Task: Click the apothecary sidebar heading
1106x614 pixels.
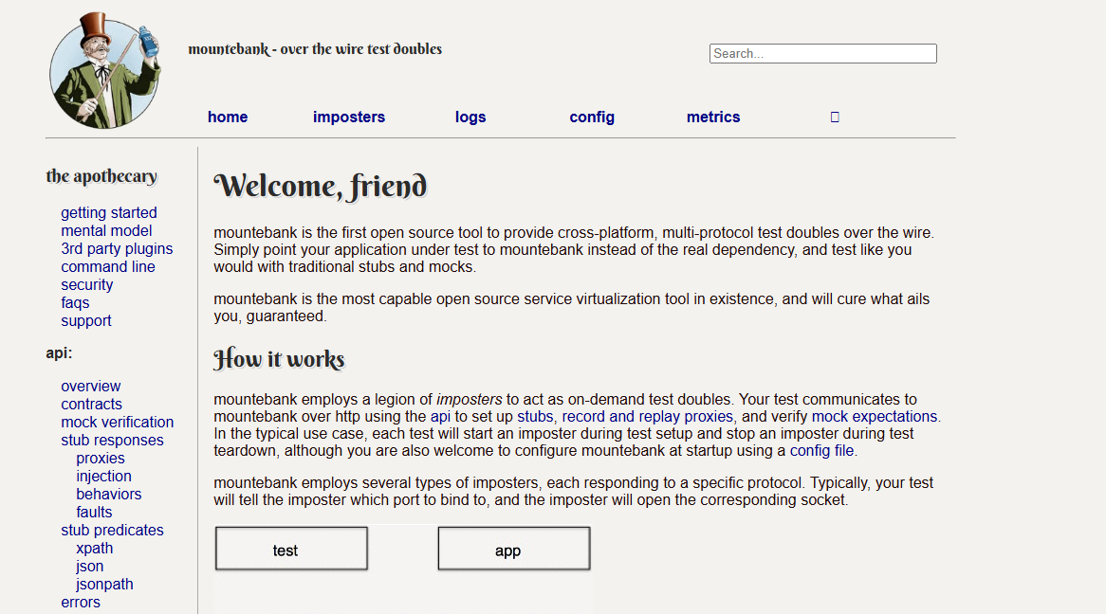Action: [x=101, y=176]
